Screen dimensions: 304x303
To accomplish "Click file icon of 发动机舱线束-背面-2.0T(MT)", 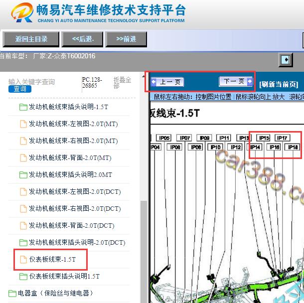I will pos(23,158).
